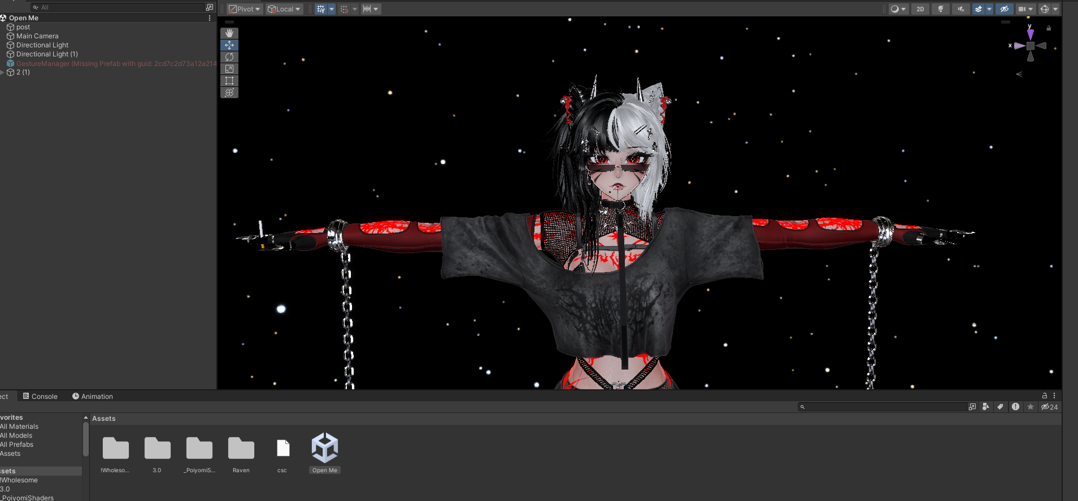Click the Y axis cone on orientation gizmo
Viewport: 1078px width, 501px height.
pos(1031,34)
